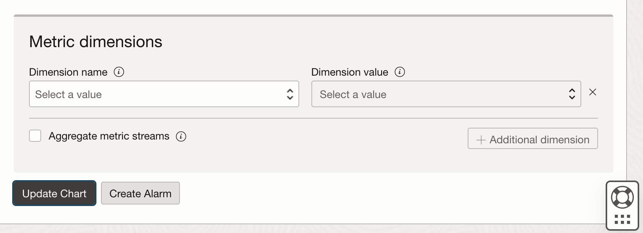Image resolution: width=643 pixels, height=233 pixels.
Task: Click the dots grid under the help icon
Action: click(622, 219)
